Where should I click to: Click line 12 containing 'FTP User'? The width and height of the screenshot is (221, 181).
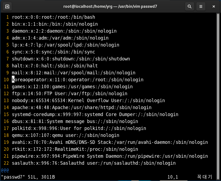(x=70, y=94)
